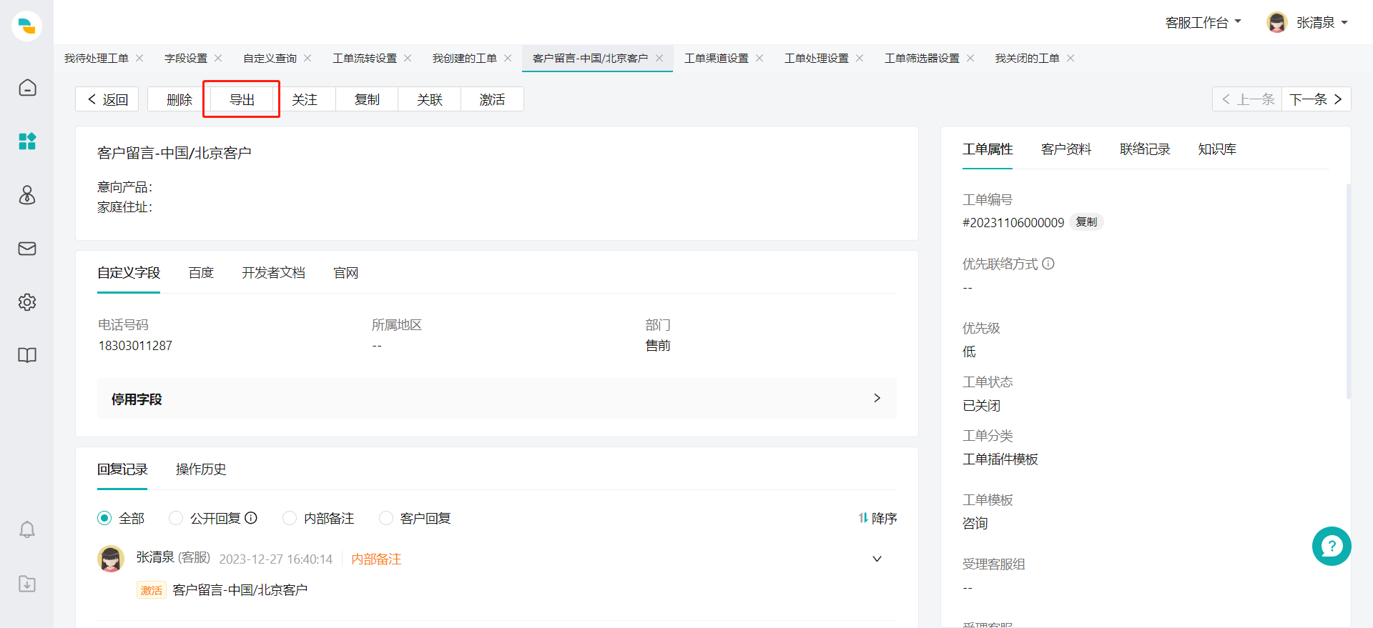This screenshot has width=1373, height=628.
Task: Open the home icon in left sidebar
Action: [x=27, y=88]
